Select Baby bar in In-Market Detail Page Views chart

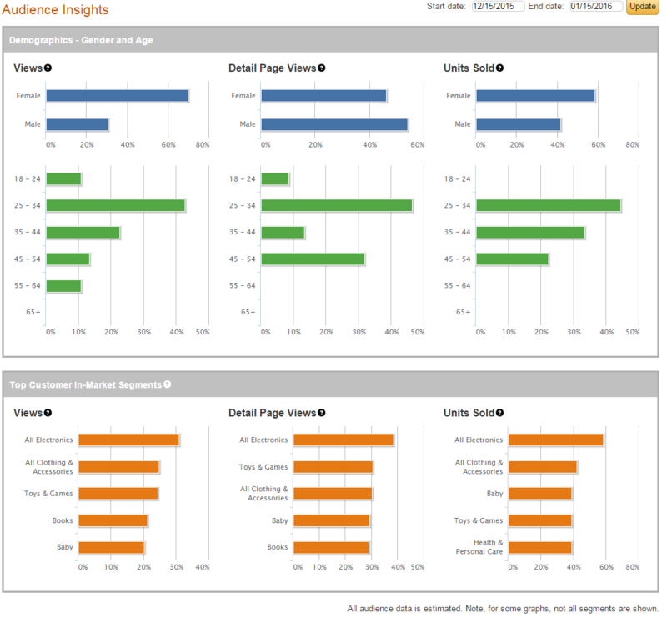click(331, 520)
